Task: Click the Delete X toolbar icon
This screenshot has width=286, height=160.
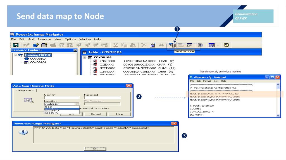Action: (144, 45)
